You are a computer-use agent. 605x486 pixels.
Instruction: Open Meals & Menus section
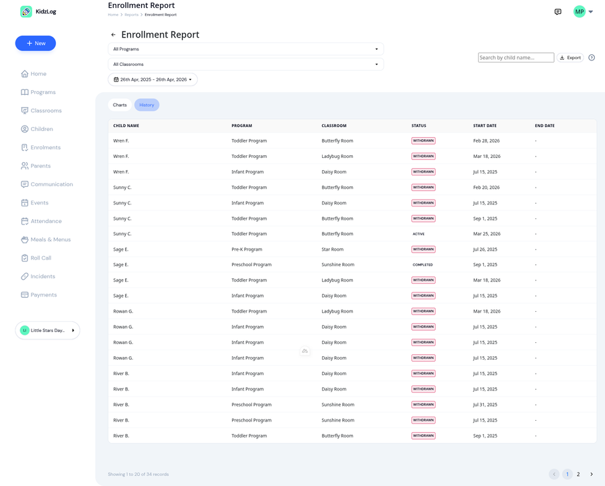[x=46, y=239]
